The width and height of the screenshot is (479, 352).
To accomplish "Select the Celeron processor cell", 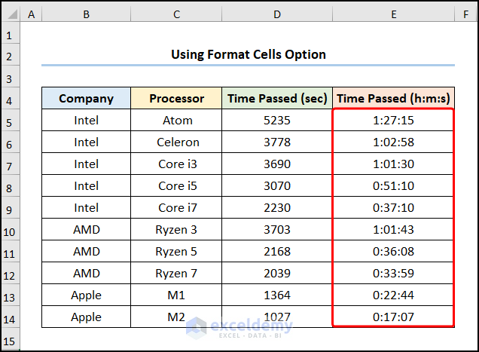I will coord(177,142).
